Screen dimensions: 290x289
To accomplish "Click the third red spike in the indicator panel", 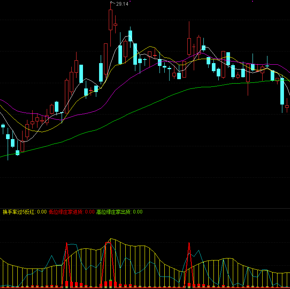I will (189, 265).
